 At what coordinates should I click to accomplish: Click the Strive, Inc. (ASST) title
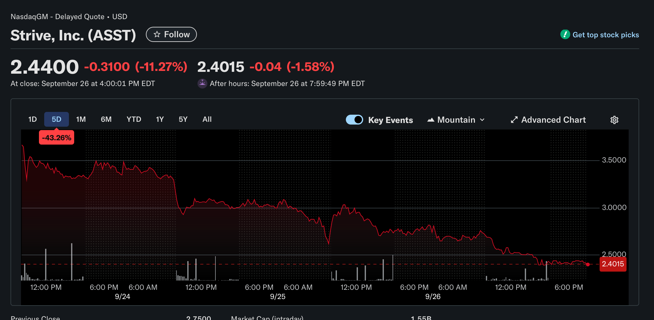pyautogui.click(x=73, y=35)
